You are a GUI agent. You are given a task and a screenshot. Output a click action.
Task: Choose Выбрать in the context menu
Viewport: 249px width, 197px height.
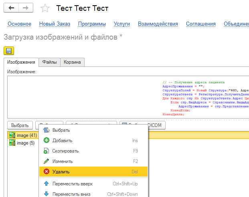point(61,130)
